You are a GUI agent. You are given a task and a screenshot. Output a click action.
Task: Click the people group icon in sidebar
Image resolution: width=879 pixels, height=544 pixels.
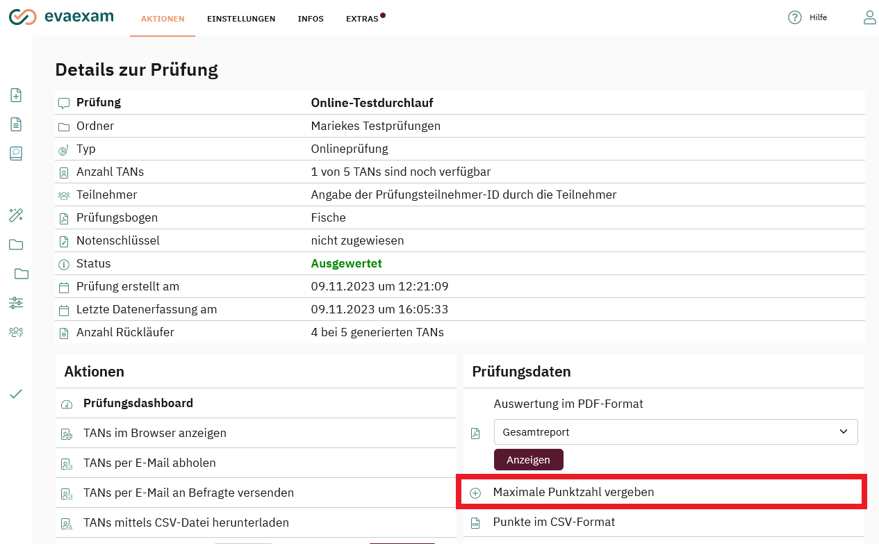(x=16, y=332)
